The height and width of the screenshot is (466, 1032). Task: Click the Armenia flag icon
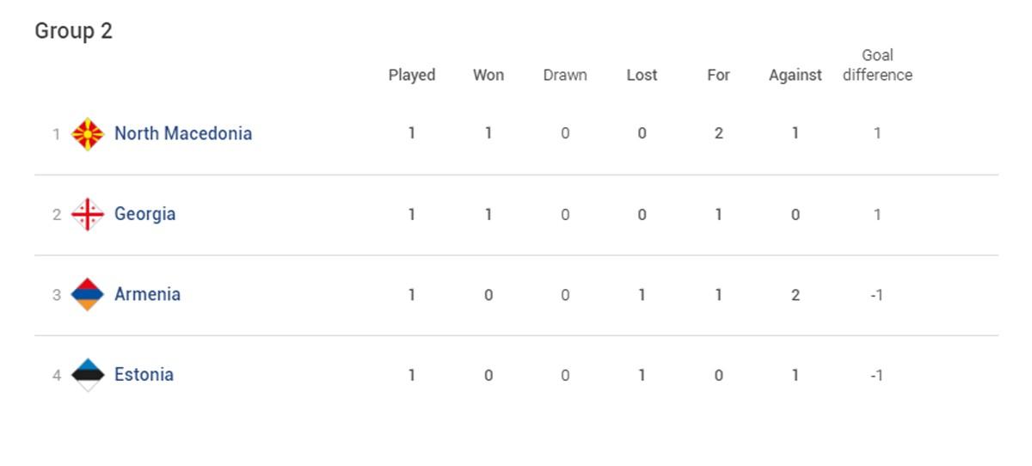coord(88,295)
